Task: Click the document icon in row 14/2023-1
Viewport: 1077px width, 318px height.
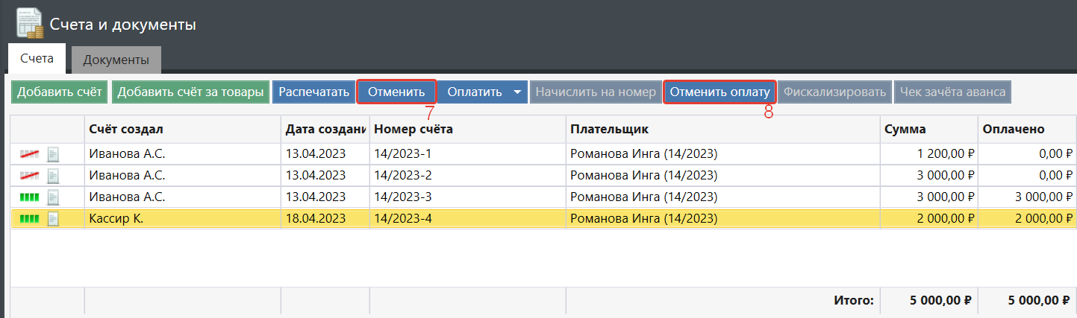Action: coord(53,154)
